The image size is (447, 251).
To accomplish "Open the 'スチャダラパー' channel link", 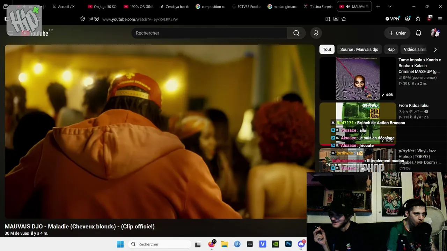I will click(x=411, y=112).
